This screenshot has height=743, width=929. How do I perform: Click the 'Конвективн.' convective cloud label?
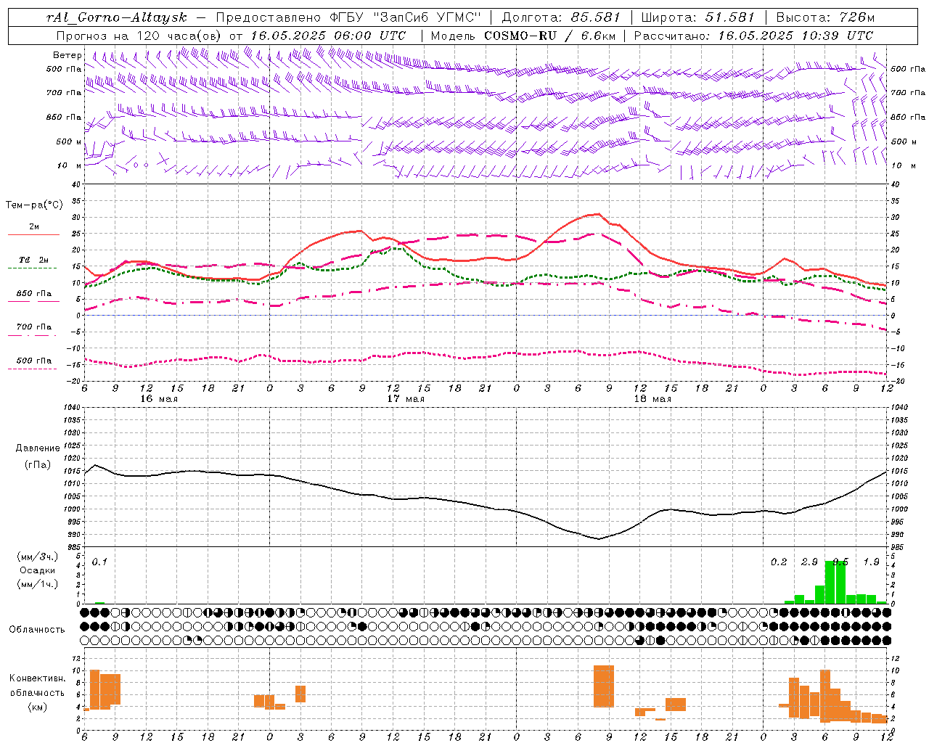tap(37, 678)
